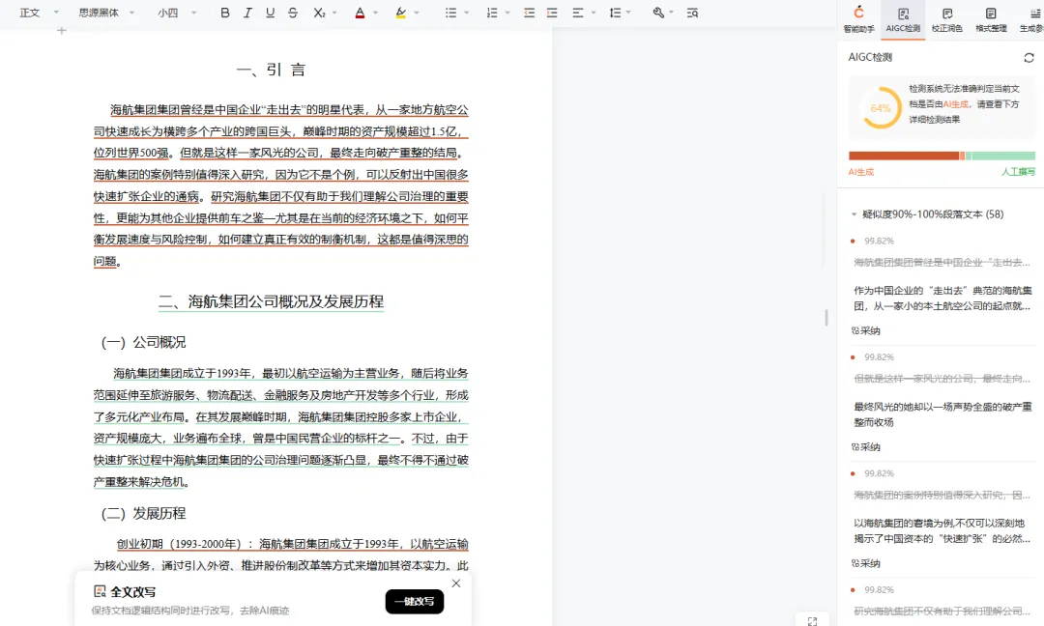
Task: Open numbered list style dropdown
Action: point(507,13)
